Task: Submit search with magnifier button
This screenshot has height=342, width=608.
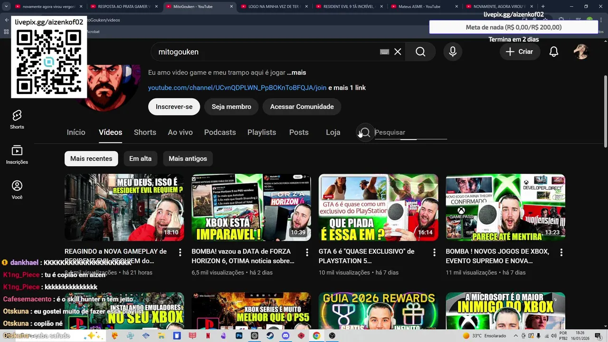Action: click(420, 52)
